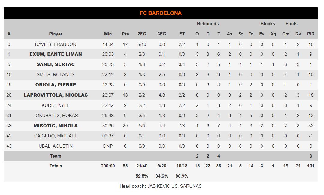Open Caicedo, Michael player entry

[56, 136]
